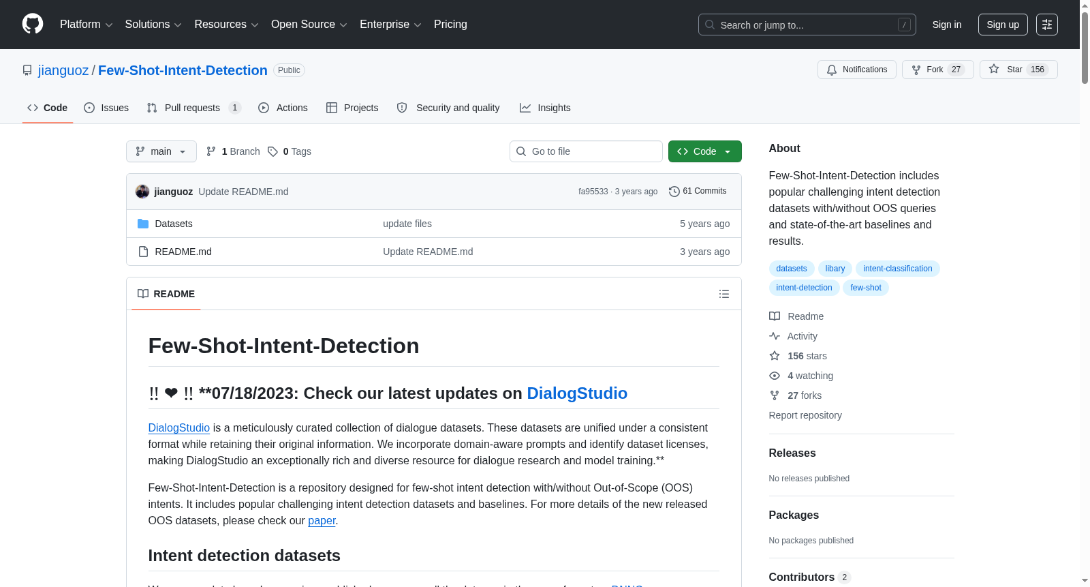Viewport: 1090px width, 587px height.
Task: Focus the Search or jump to field
Action: tap(807, 25)
